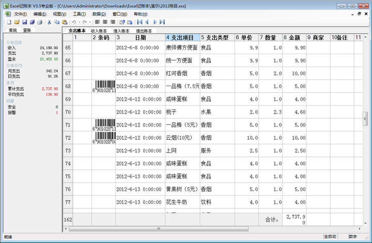Click the Save floppy disk icon

[24, 22]
